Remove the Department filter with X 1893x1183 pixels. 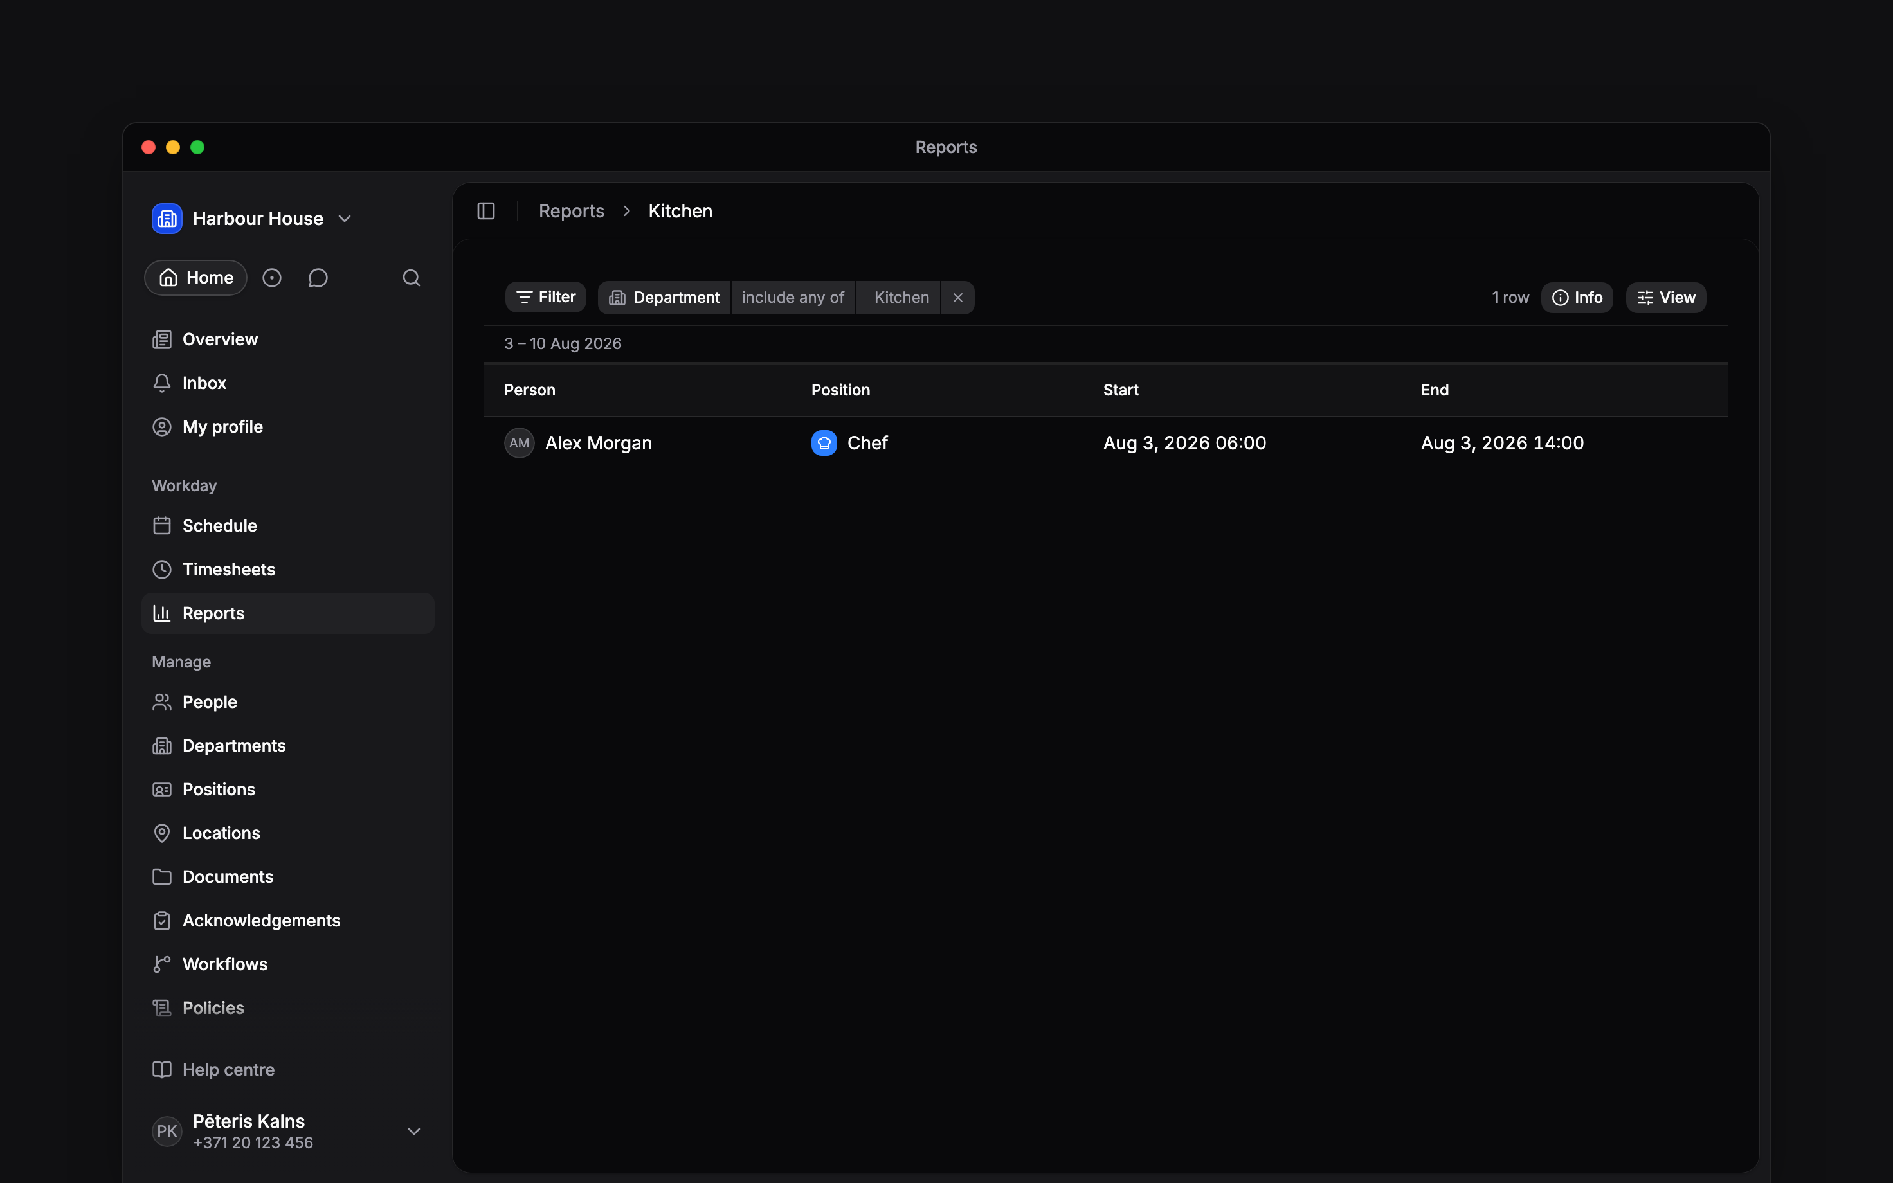coord(957,297)
